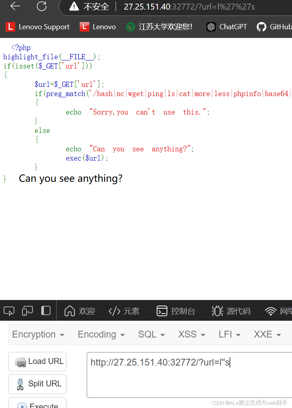Toggle the device emulation icon in DevTools

27,311
